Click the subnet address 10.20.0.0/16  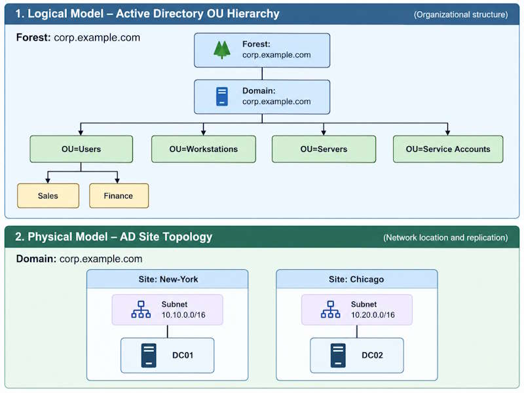point(373,315)
